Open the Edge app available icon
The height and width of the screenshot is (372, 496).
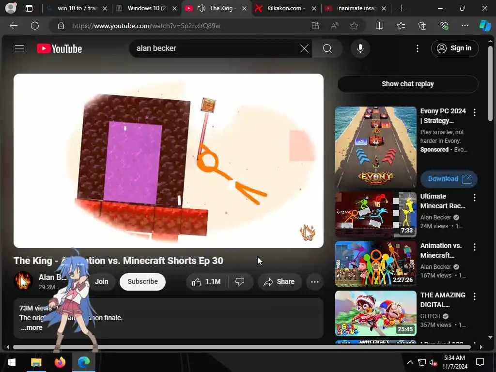[x=315, y=26]
